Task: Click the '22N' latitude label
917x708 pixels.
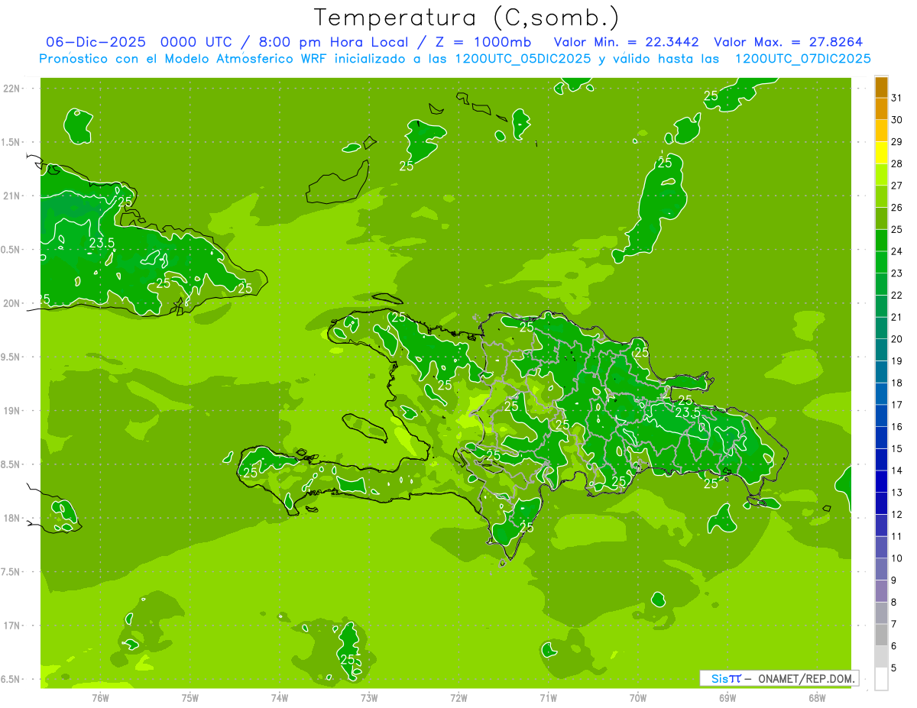Action: pos(12,89)
